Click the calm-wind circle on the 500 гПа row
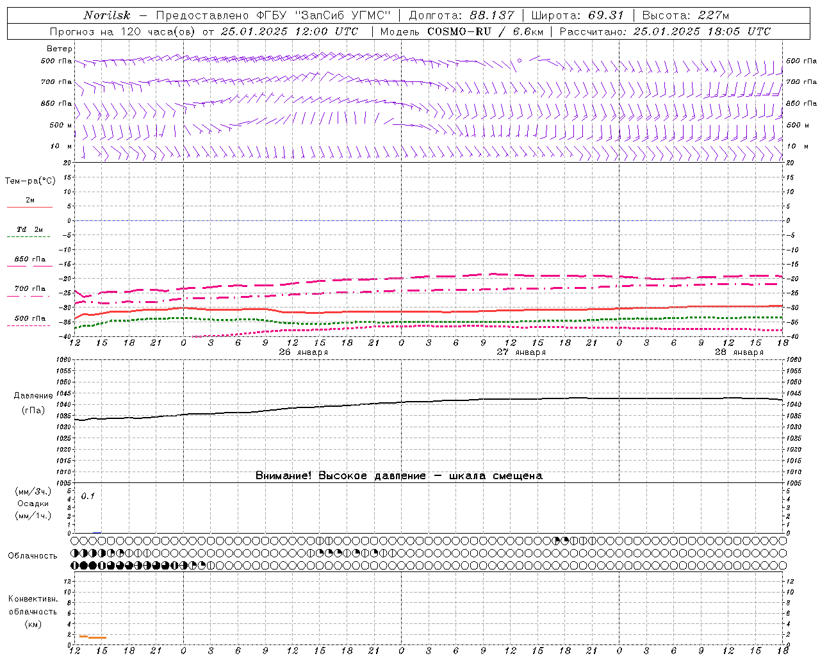Image resolution: width=820 pixels, height=656 pixels. 520,61
